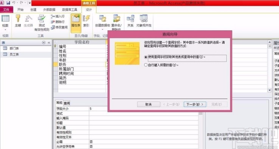
Task: Open 索引 indexes window
Action: (x=86, y=21)
